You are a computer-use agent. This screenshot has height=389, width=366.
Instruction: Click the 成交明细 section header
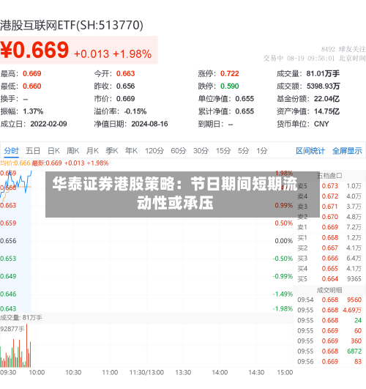coord(329,290)
